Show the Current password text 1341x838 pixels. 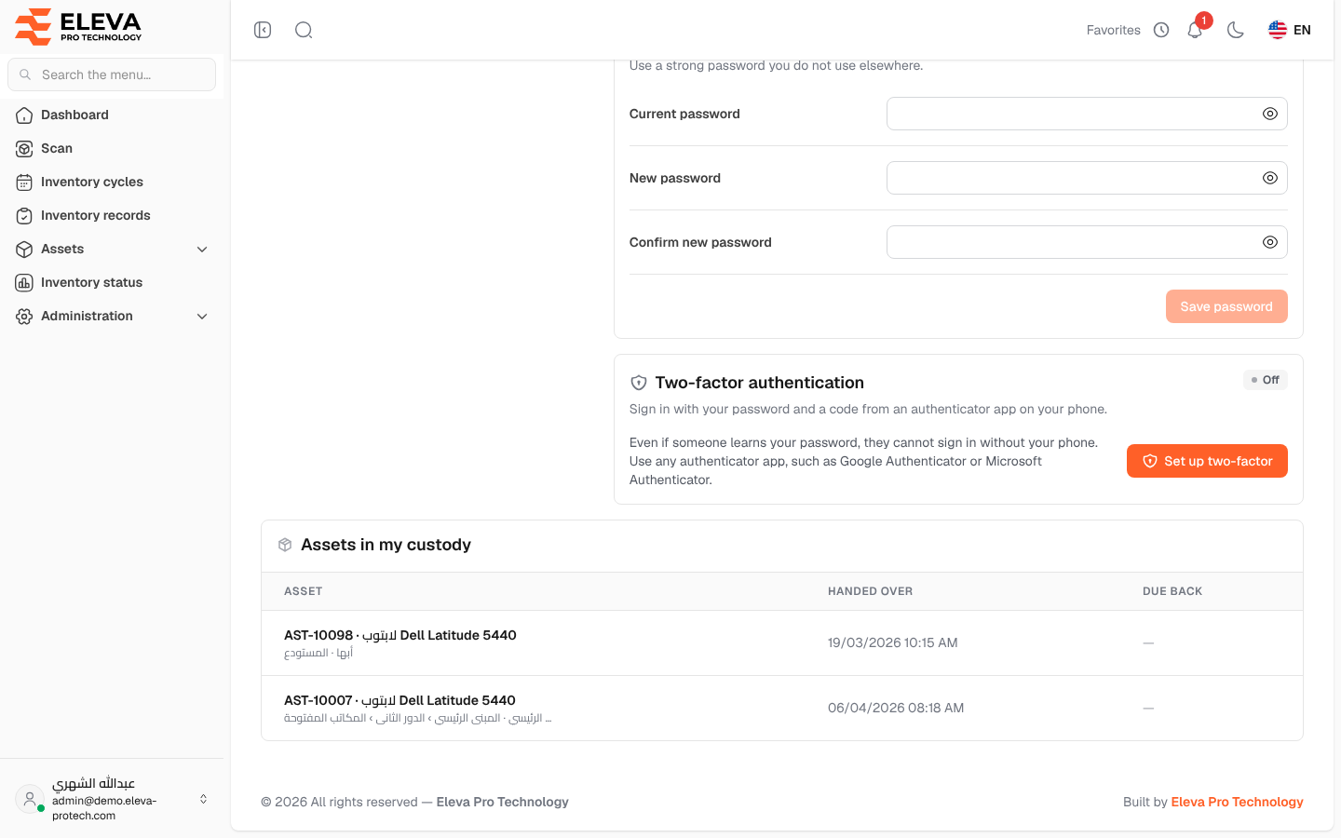point(1269,114)
